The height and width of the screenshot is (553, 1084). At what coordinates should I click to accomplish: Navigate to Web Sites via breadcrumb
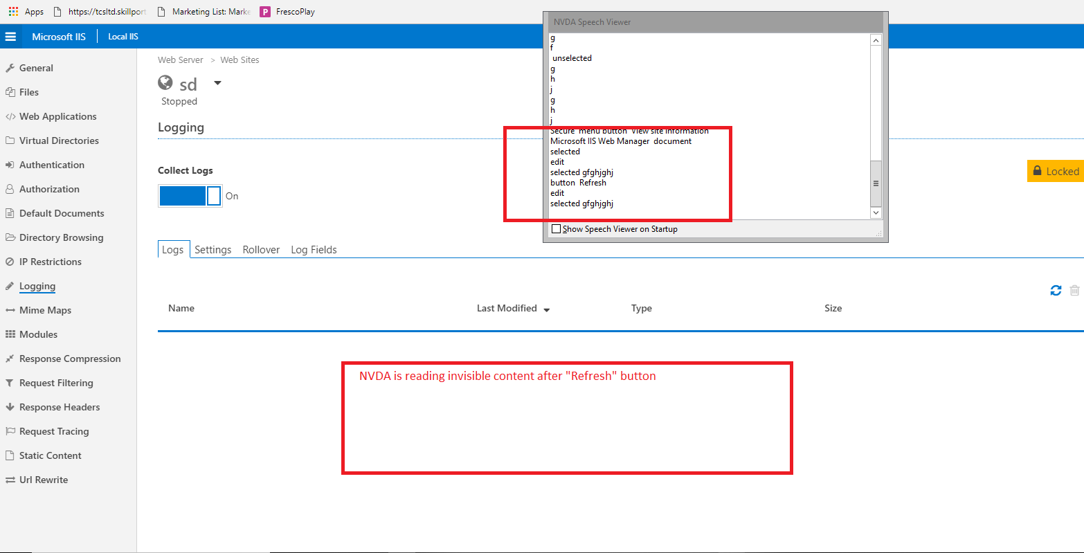click(239, 60)
